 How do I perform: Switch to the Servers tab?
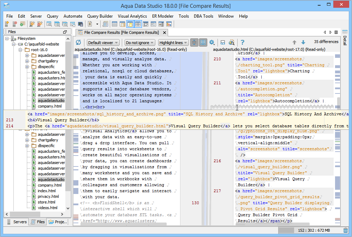pyautogui.click(x=17, y=222)
